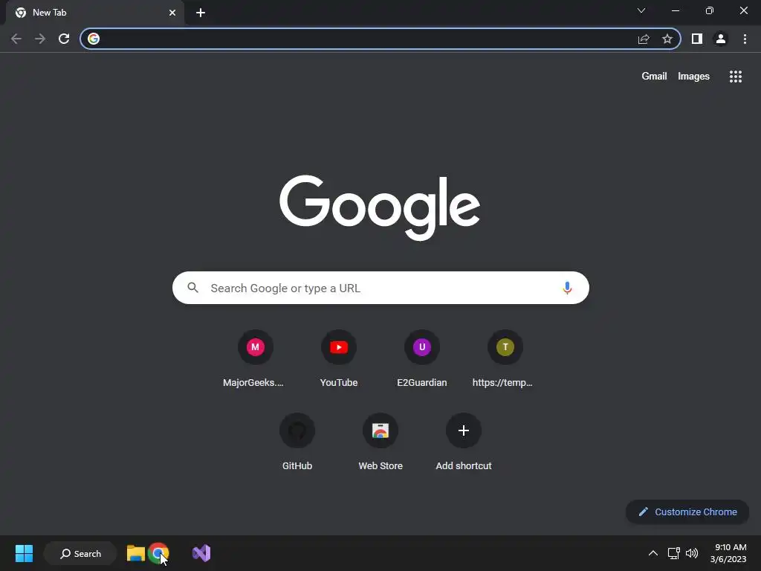Open the https://temp... shortcut
Viewport: 761px width, 571px height.
(x=505, y=359)
